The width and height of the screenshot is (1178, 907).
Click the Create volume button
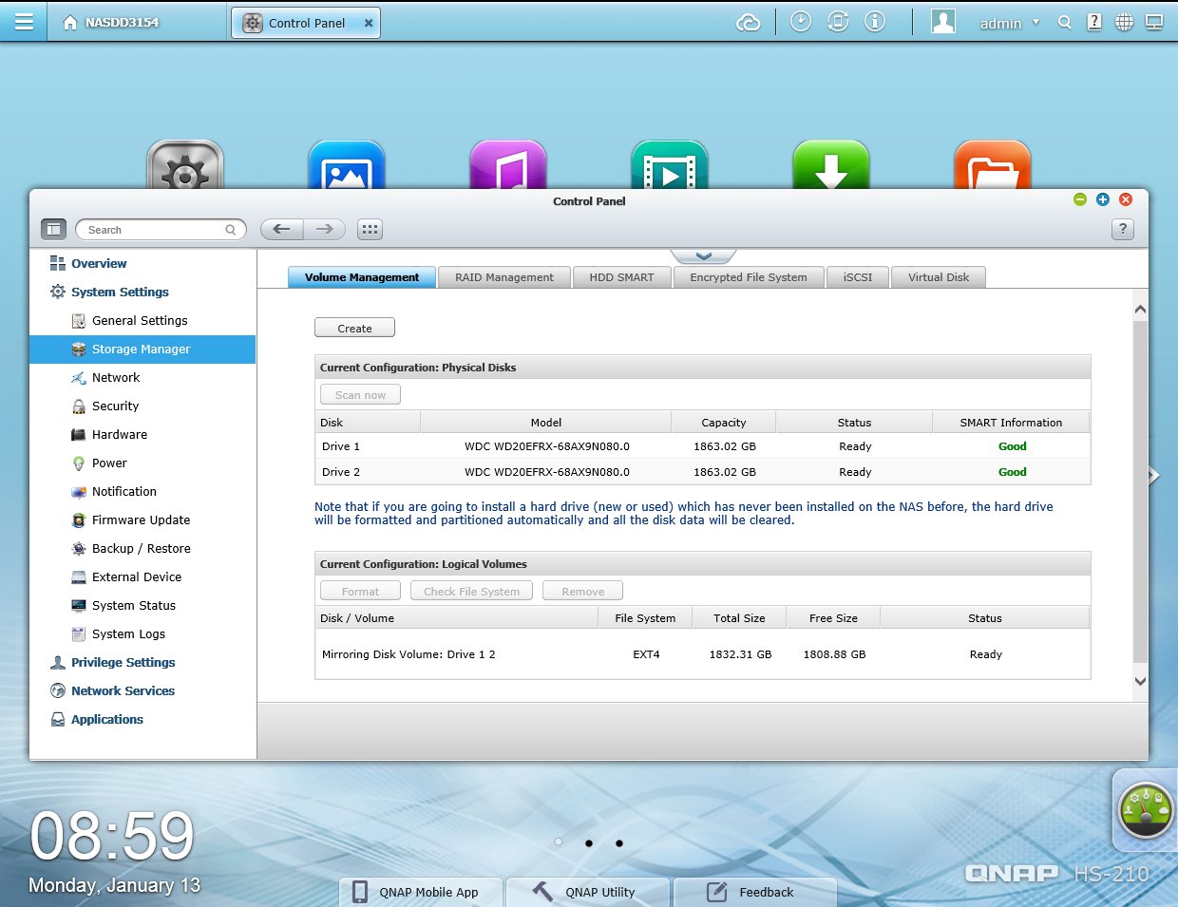pyautogui.click(x=354, y=328)
